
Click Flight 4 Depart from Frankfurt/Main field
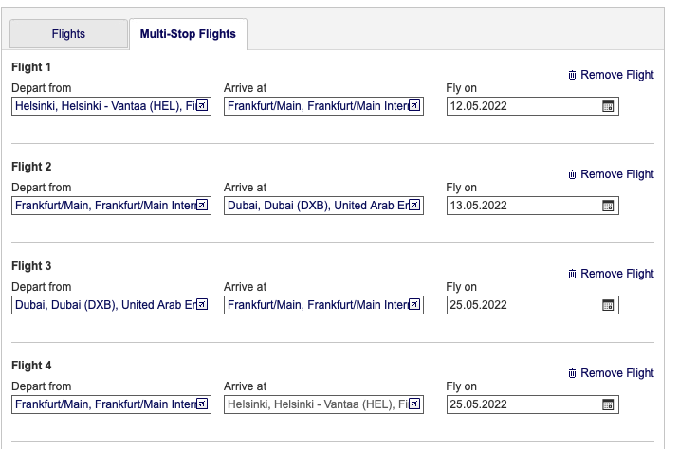(x=103, y=405)
